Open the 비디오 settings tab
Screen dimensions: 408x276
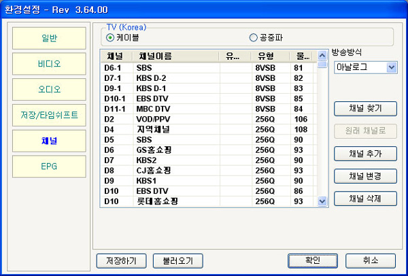coord(49,64)
